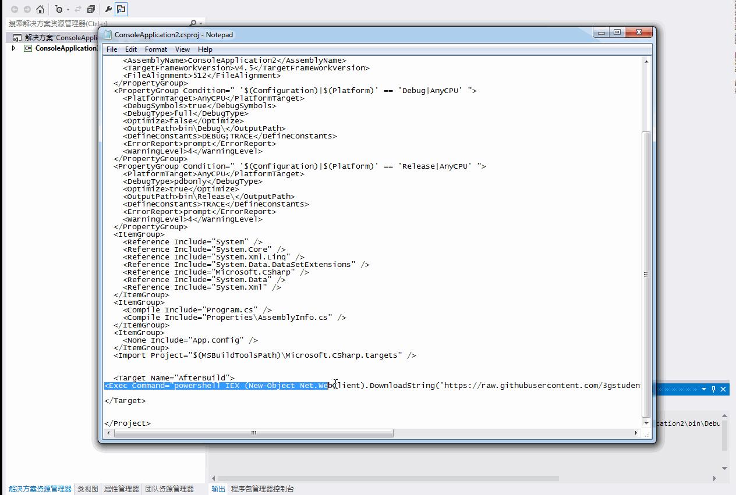Open the Format menu in Notepad
Image resolution: width=736 pixels, height=495 pixels.
(156, 49)
